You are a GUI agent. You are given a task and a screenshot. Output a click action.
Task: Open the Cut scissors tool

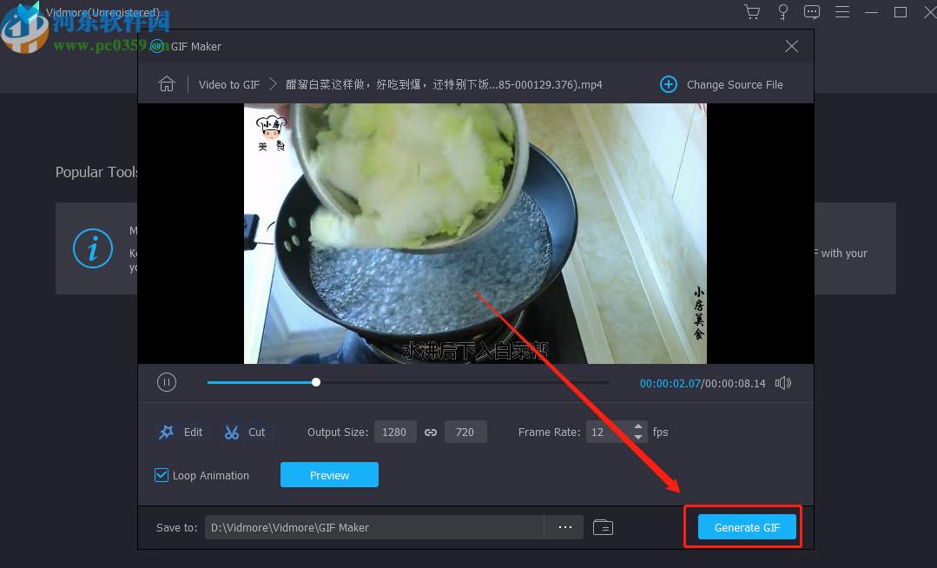pyautogui.click(x=246, y=432)
